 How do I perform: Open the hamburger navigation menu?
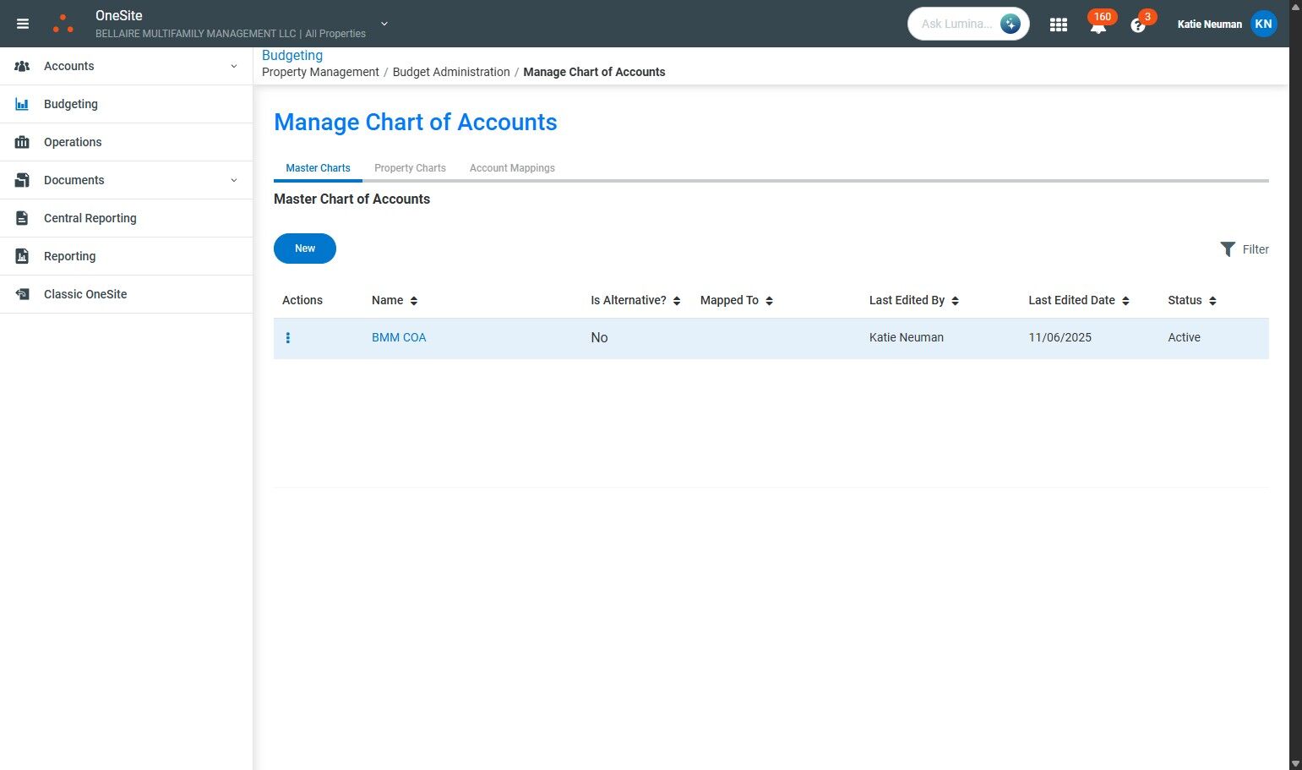[23, 24]
